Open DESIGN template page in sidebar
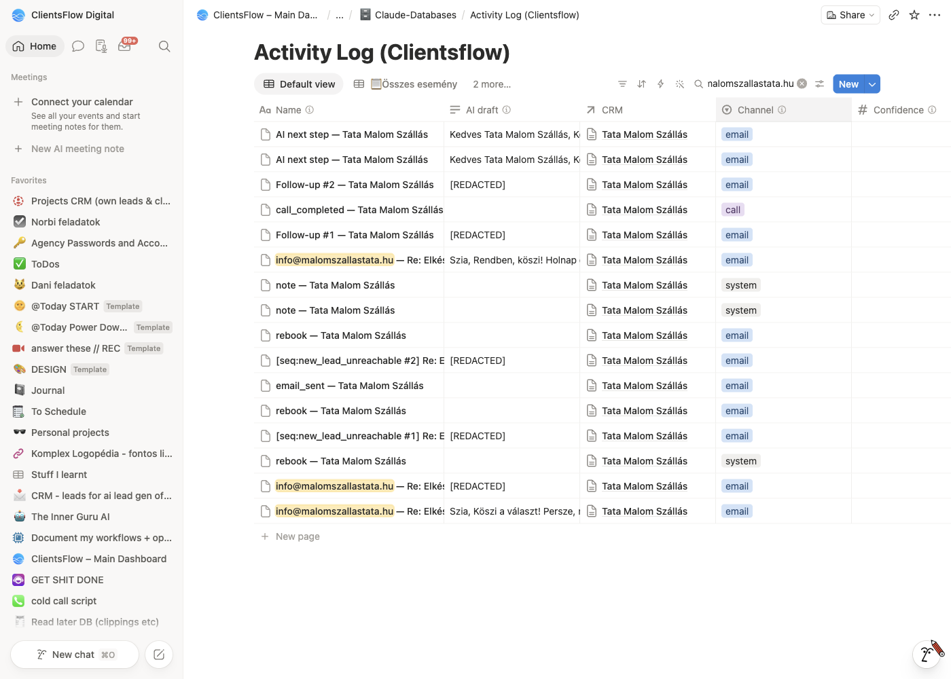This screenshot has height=679, width=951. click(92, 369)
